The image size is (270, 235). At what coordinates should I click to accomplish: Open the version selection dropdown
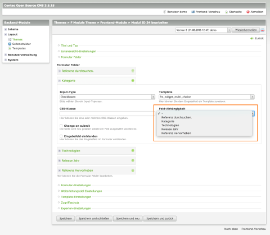[203, 30]
